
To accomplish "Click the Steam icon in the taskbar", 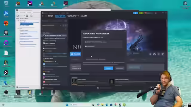I will tap(120, 105).
